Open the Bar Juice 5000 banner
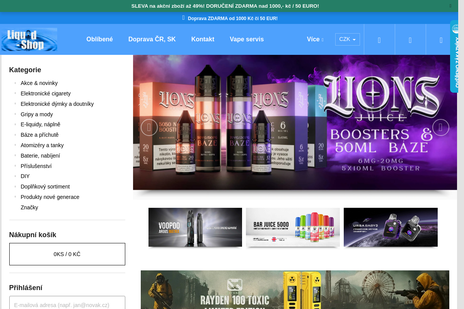Image resolution: width=464 pixels, height=309 pixels. 293,227
